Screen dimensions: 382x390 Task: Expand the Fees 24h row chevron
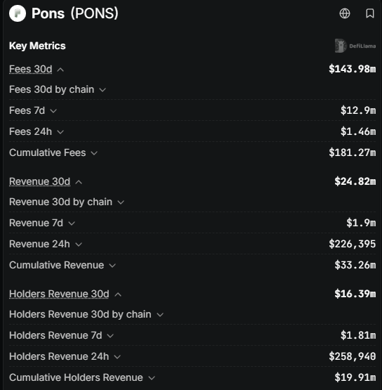[x=60, y=132]
